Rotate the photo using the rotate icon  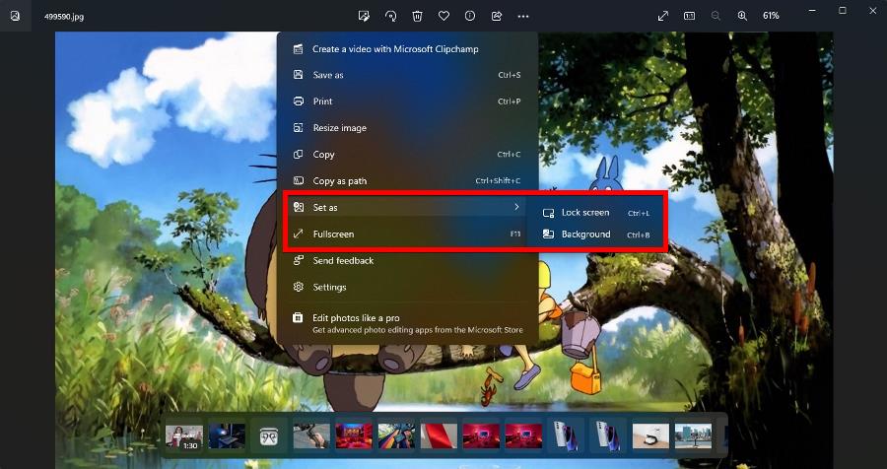click(x=391, y=16)
